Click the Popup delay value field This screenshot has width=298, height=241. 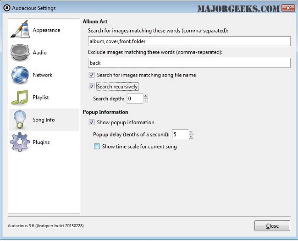180,134
